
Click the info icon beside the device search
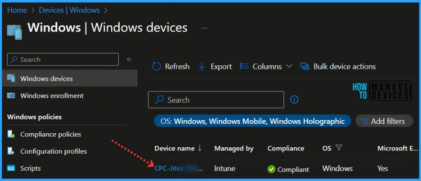tap(294, 100)
